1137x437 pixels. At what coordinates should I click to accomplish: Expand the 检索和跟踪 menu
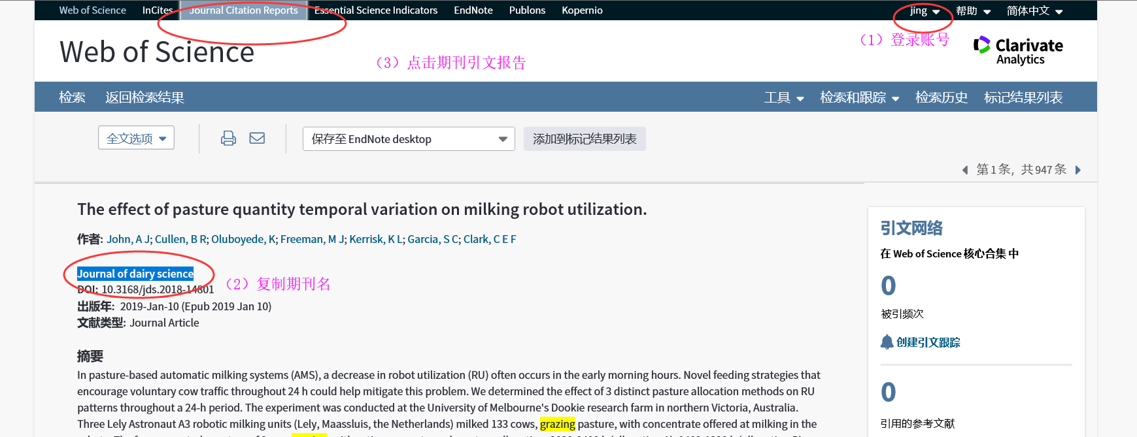(x=860, y=97)
